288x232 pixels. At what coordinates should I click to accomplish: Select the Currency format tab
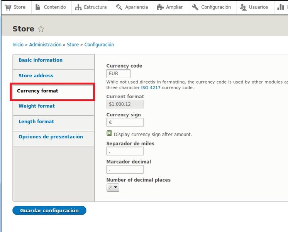[x=53, y=92]
